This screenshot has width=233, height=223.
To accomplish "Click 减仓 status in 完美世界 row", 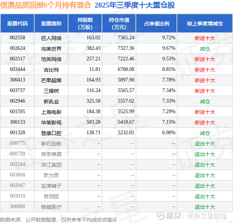I will tap(205, 49).
